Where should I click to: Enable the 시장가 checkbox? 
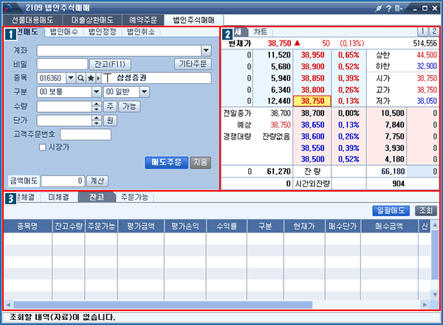43,147
